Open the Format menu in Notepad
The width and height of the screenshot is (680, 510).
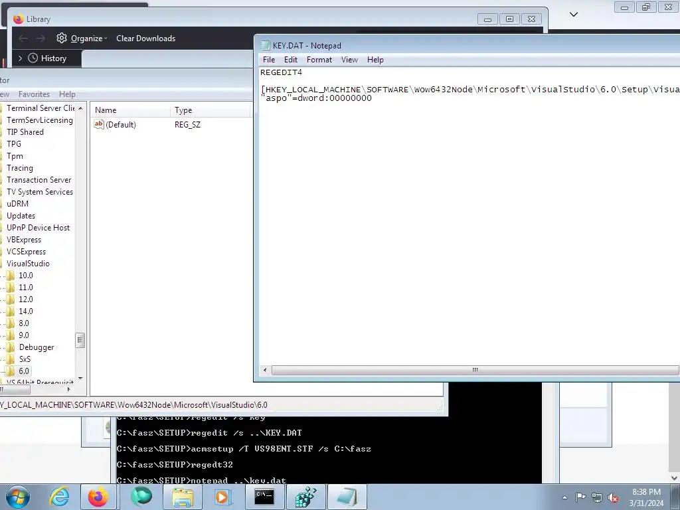click(319, 59)
